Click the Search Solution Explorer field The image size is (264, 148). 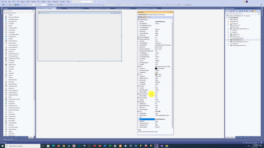click(x=243, y=14)
